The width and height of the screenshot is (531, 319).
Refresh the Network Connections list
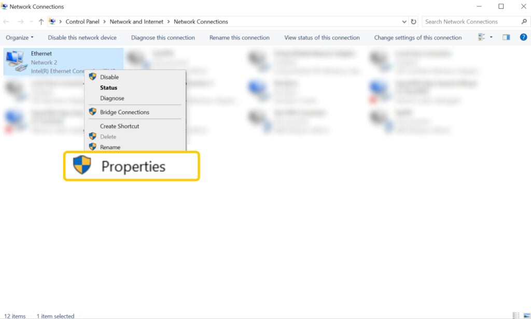[x=413, y=21]
